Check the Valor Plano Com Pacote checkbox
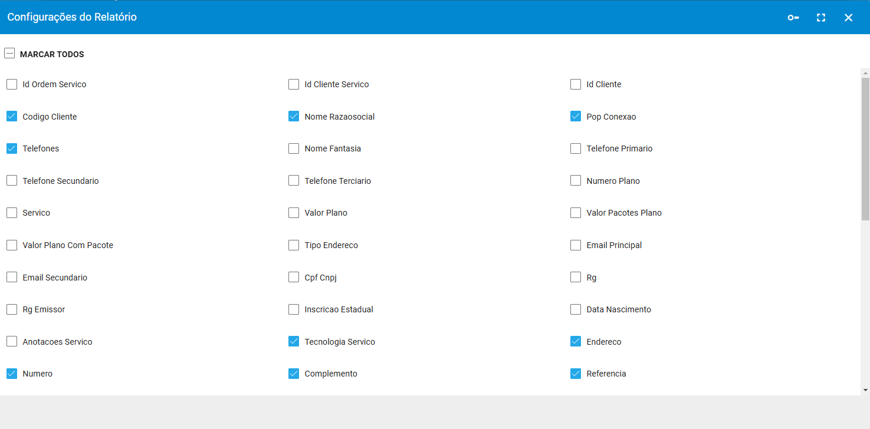 (x=12, y=245)
